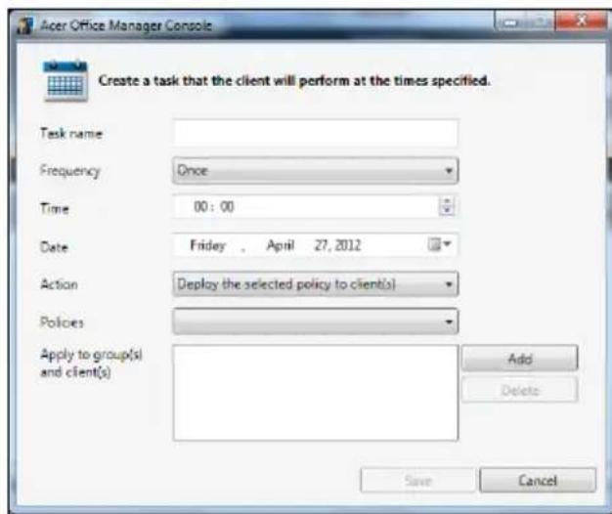Click the calendar task scheduler icon

pos(66,81)
